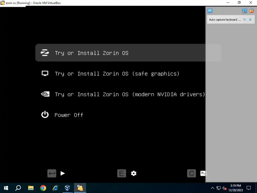Delete all notifications icon in VirtualBox panel
Viewport: 257px width, 193px height.
251,11
